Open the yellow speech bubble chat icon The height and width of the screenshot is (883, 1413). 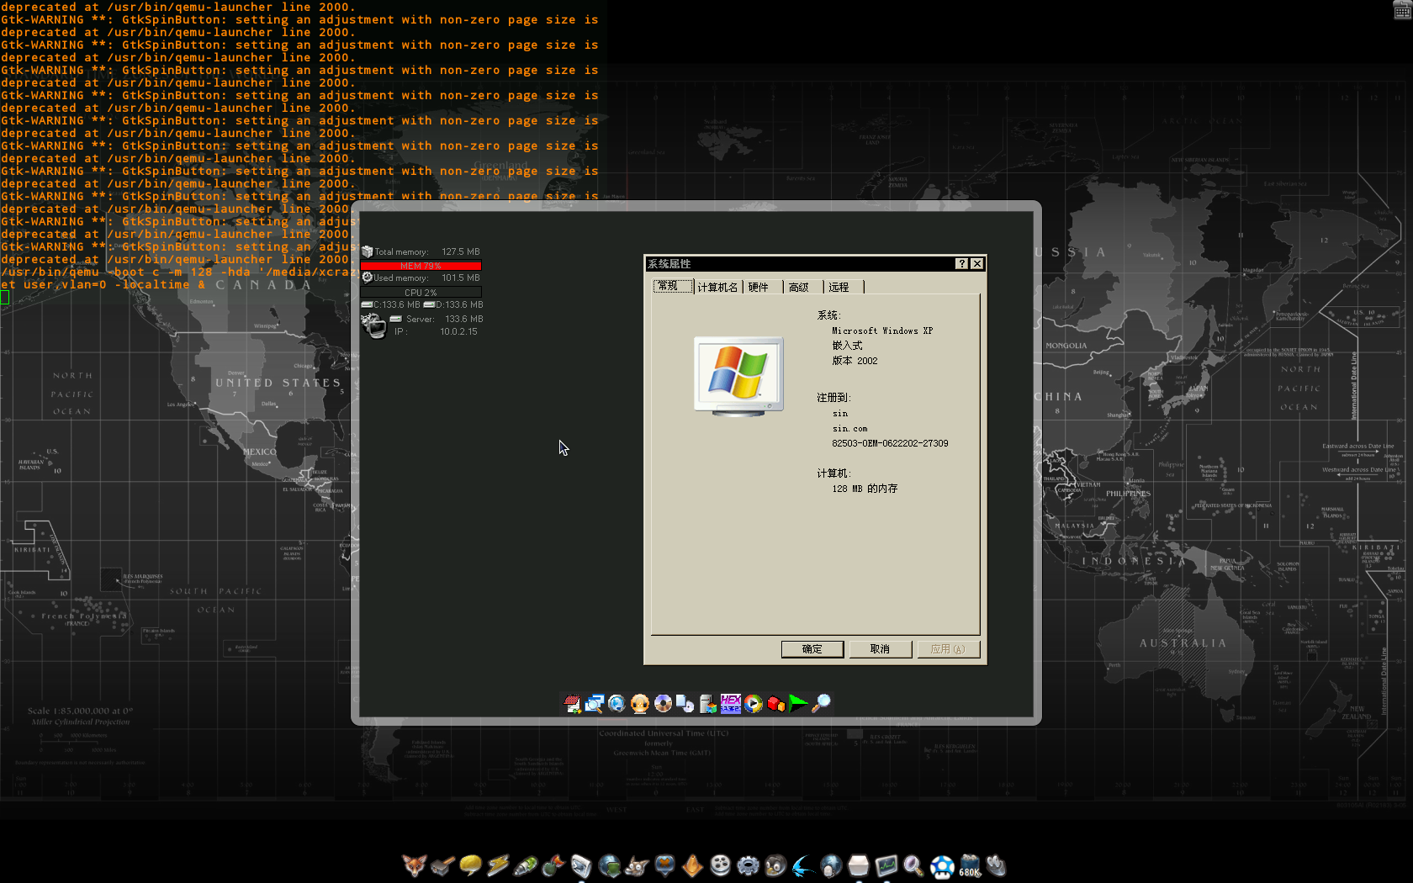pyautogui.click(x=471, y=865)
